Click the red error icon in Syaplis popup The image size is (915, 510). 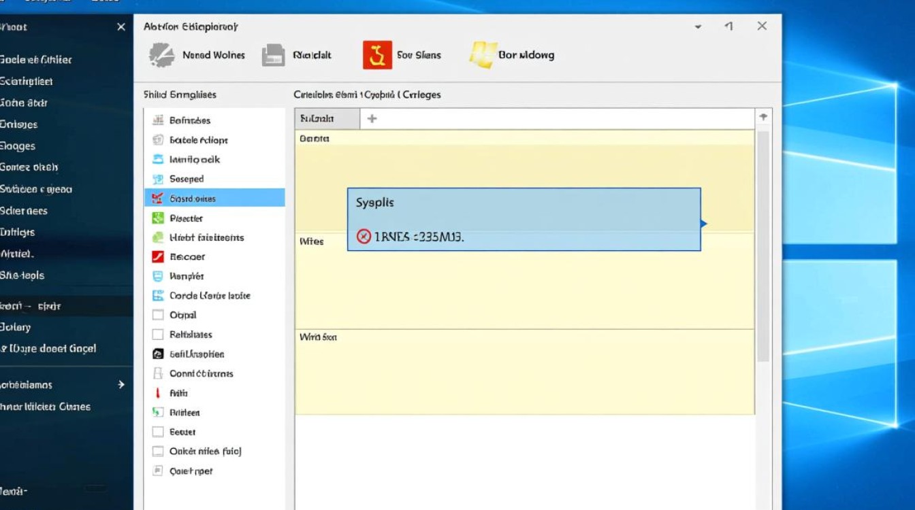pos(364,237)
